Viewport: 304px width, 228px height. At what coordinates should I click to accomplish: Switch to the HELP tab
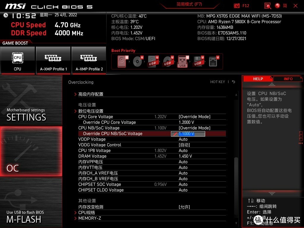[258, 79]
